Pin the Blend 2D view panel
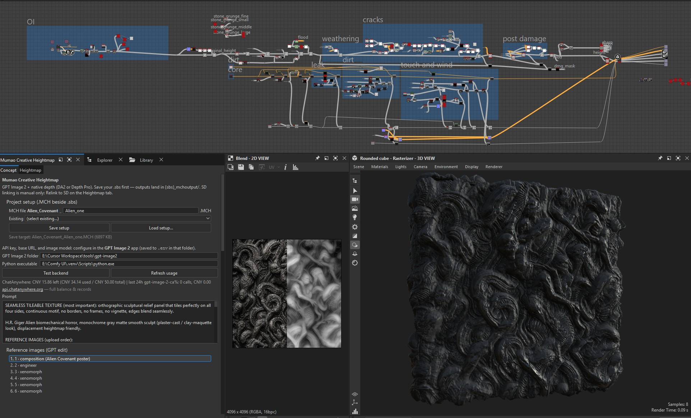 (317, 158)
